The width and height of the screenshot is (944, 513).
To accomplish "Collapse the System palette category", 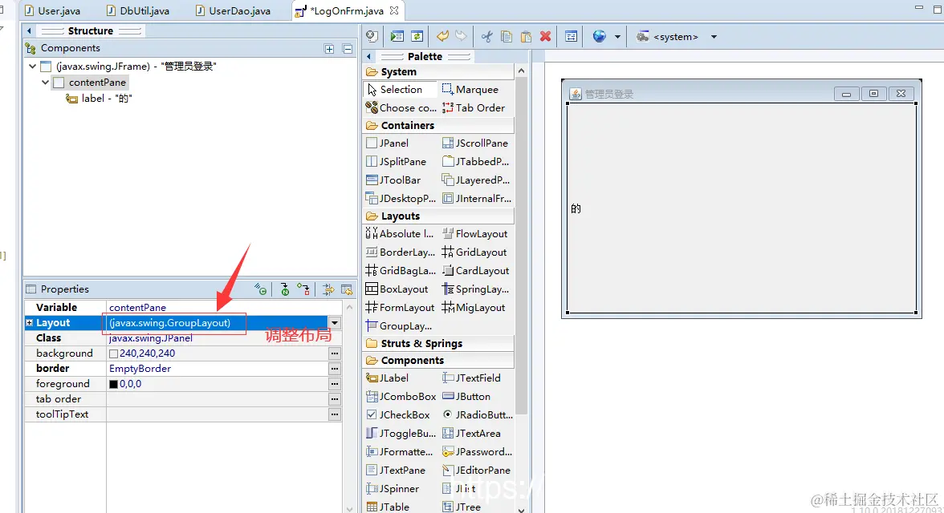I will (439, 72).
